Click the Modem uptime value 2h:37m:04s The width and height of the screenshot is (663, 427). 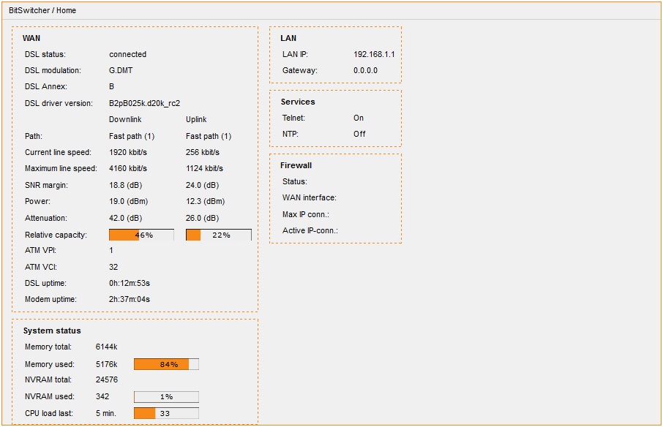(130, 300)
